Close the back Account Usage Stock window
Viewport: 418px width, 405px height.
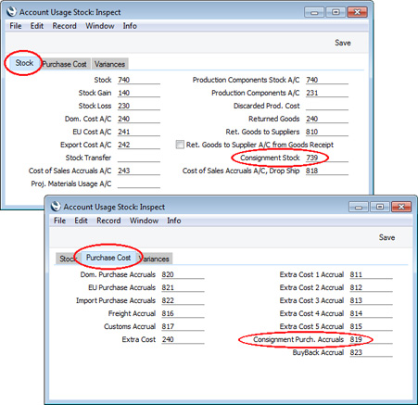pyautogui.click(x=357, y=12)
